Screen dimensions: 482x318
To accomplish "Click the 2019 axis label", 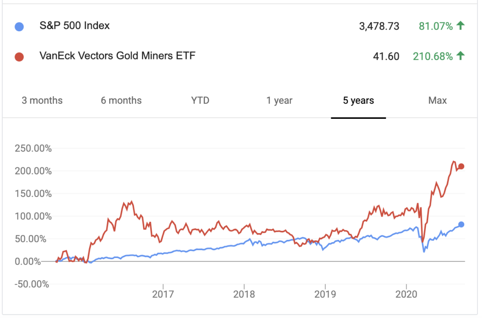I will tap(325, 294).
